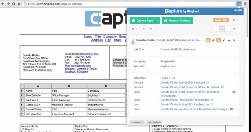251x132 pixels.
Task: Click the orange upload to Salesforce icon
Action: tap(218, 40)
